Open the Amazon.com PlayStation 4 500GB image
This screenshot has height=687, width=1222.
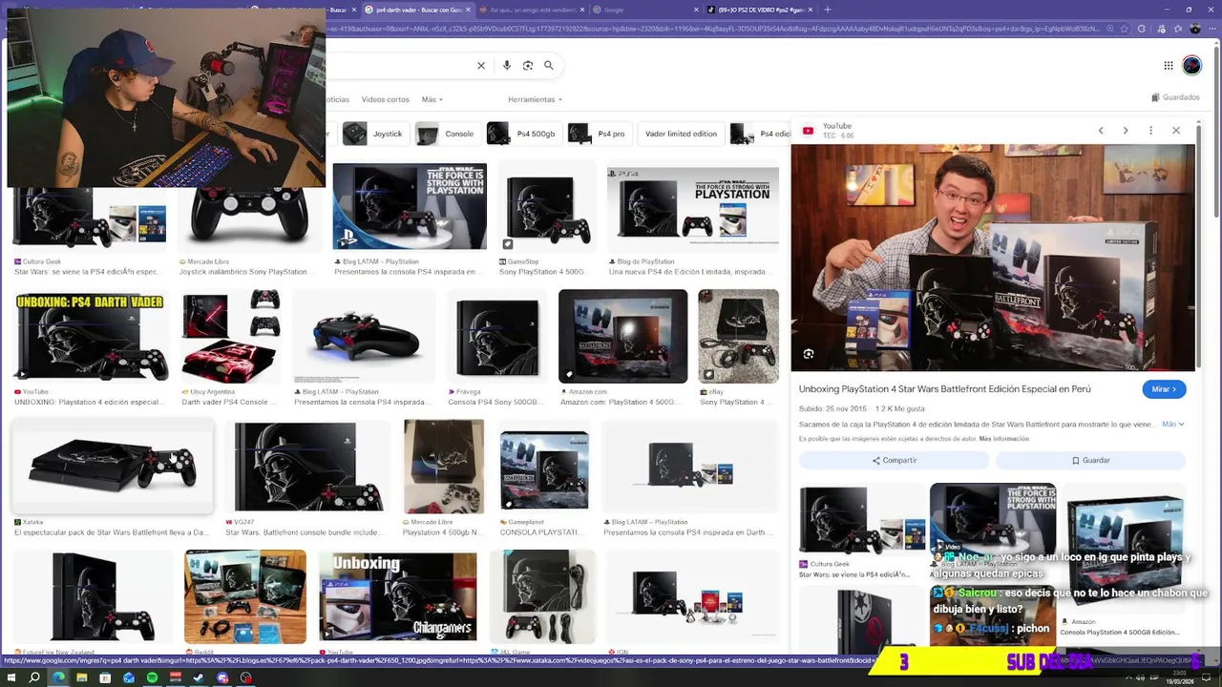click(x=622, y=335)
